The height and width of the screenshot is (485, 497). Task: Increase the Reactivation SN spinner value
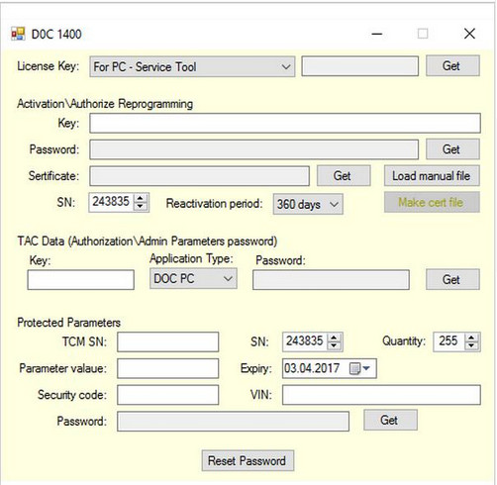point(141,198)
